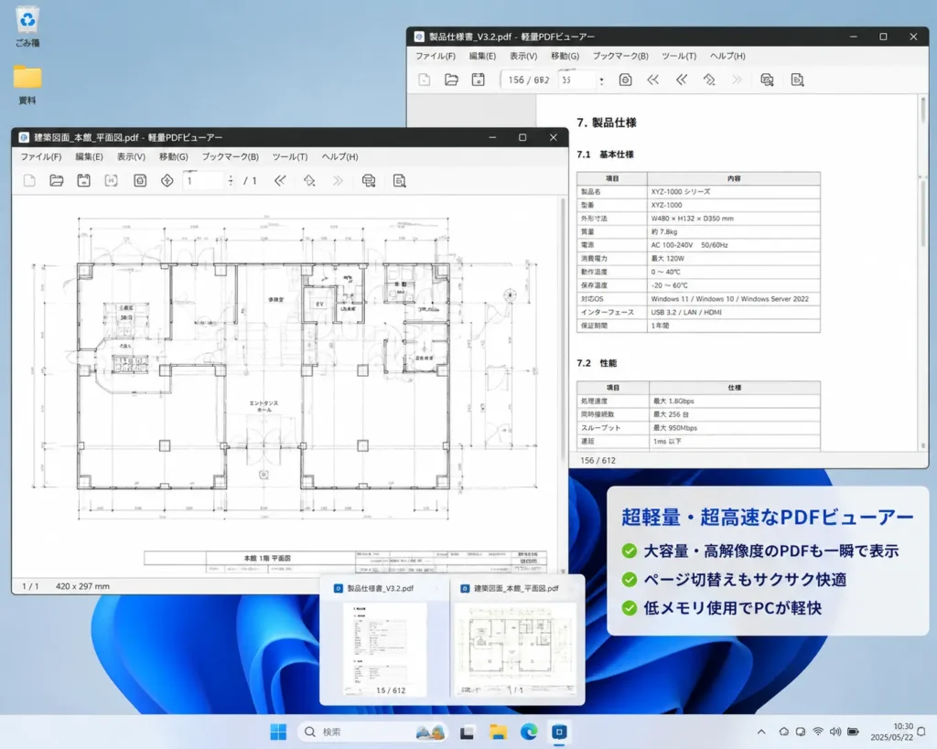Open ブックマーク(B) menu in the 製品仕様書 window
The height and width of the screenshot is (749, 937).
pos(620,56)
